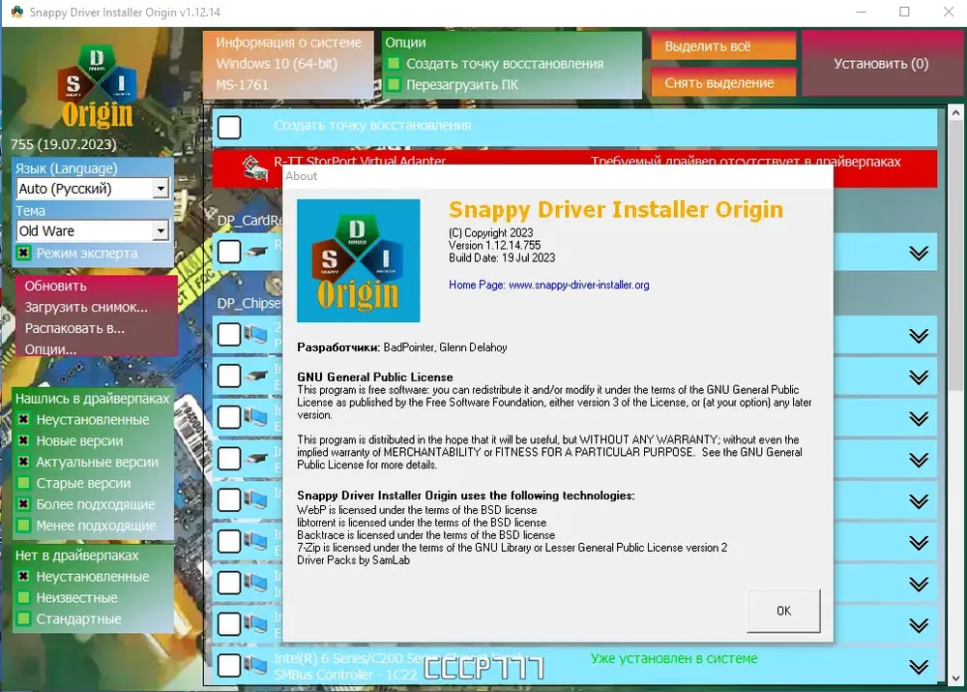The width and height of the screenshot is (967, 692).
Task: Check the Перезагрузить ПК option
Action: click(x=394, y=84)
